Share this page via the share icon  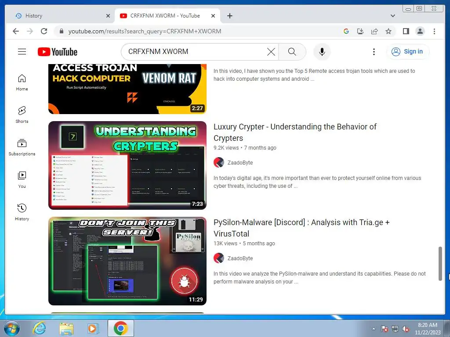374,31
